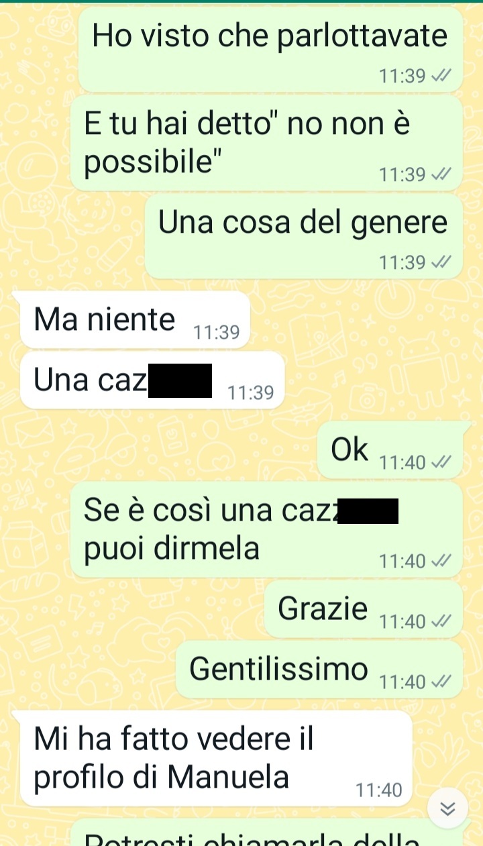Viewport: 483px width, 846px height.
Task: Select the "Ma niente" received message
Action: tap(135, 320)
